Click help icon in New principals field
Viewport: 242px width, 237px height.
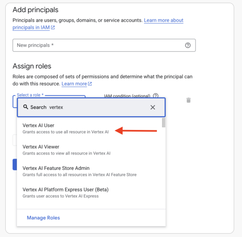click(188, 45)
